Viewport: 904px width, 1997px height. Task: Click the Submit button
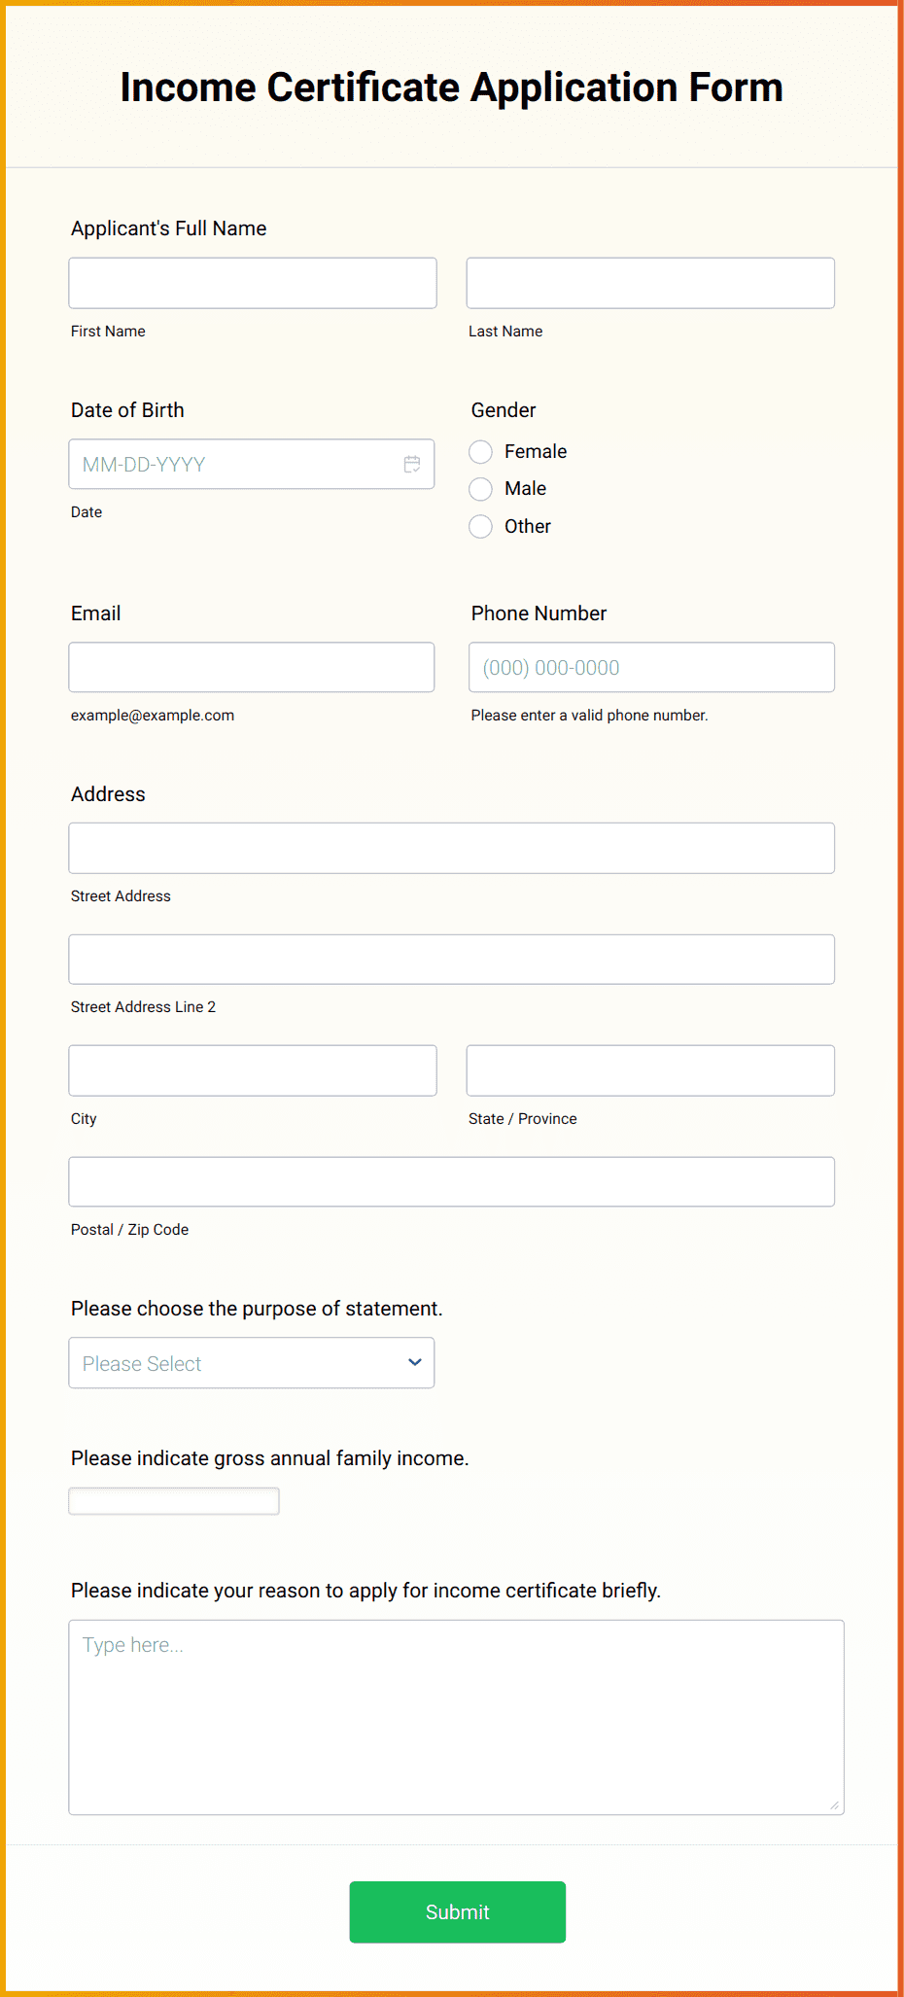click(x=457, y=1911)
